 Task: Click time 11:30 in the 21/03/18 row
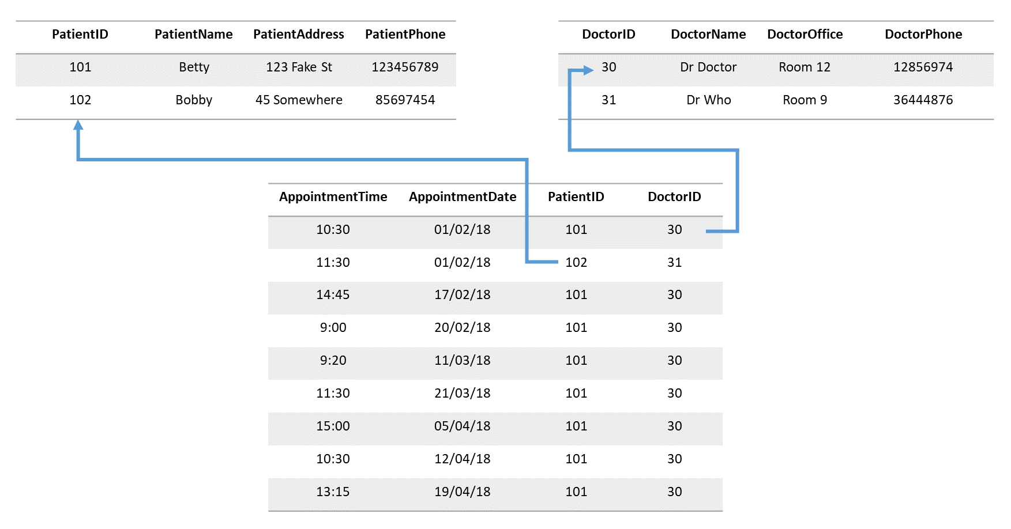333,394
